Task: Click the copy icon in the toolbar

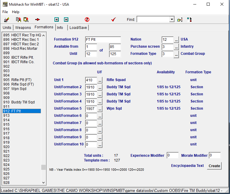Action: point(19,20)
